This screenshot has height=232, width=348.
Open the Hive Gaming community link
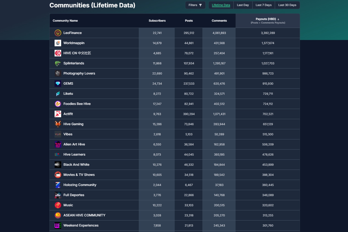pos(73,124)
